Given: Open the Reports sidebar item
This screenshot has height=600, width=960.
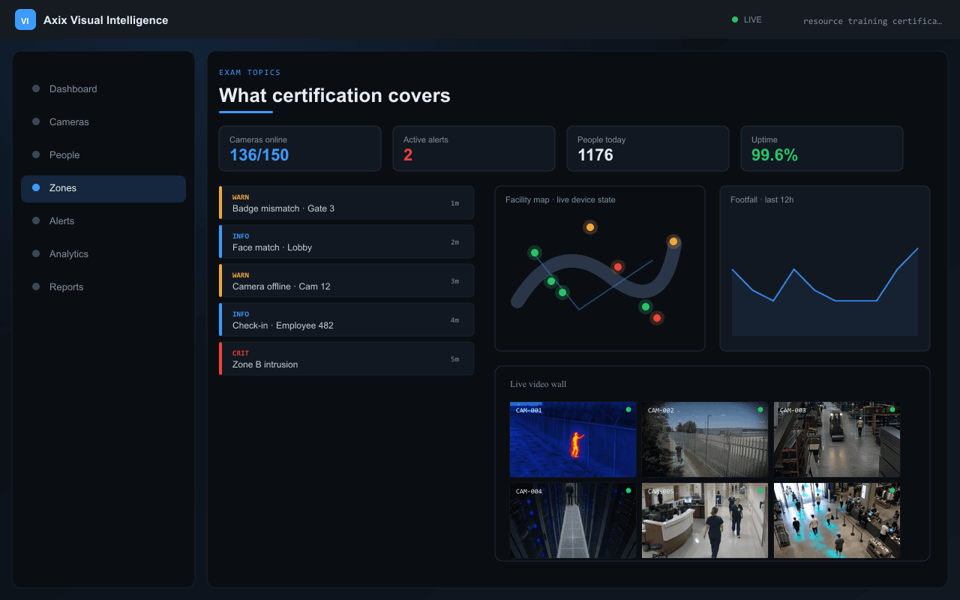Looking at the screenshot, I should [x=103, y=286].
